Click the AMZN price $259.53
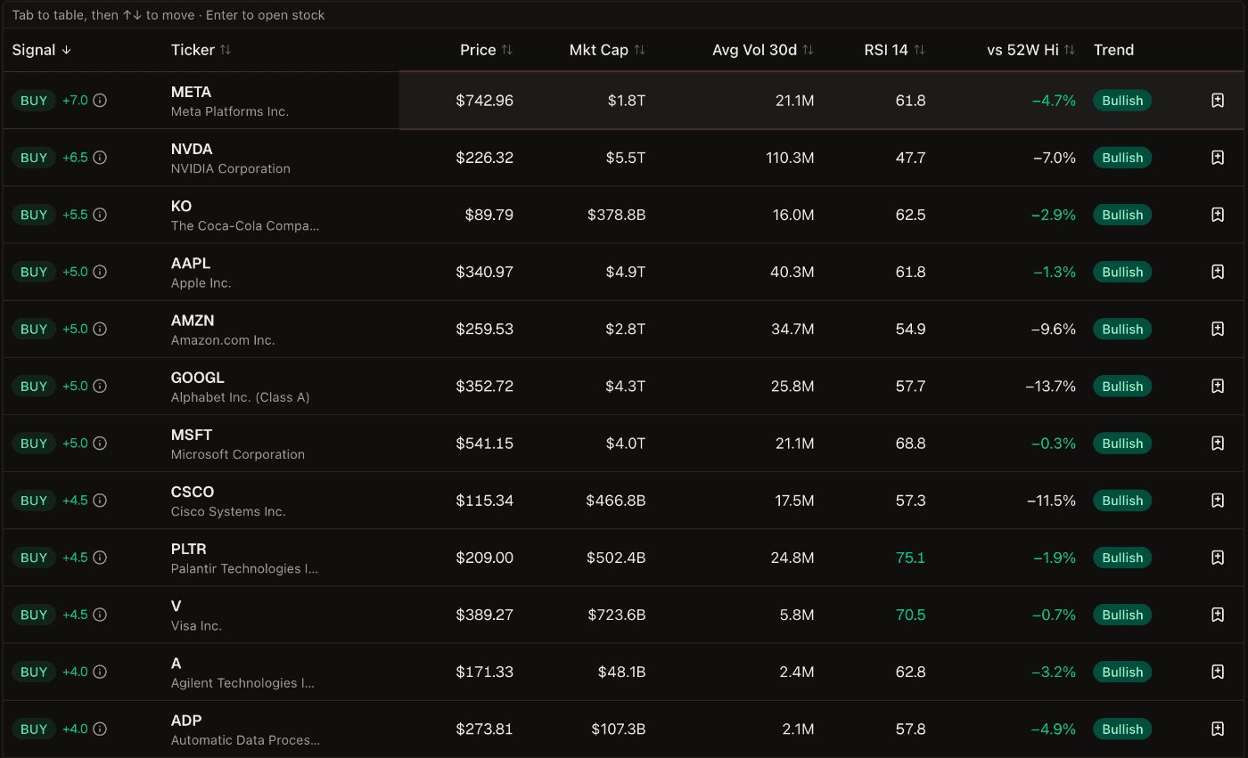Screen dimensions: 1248x758 coord(485,329)
